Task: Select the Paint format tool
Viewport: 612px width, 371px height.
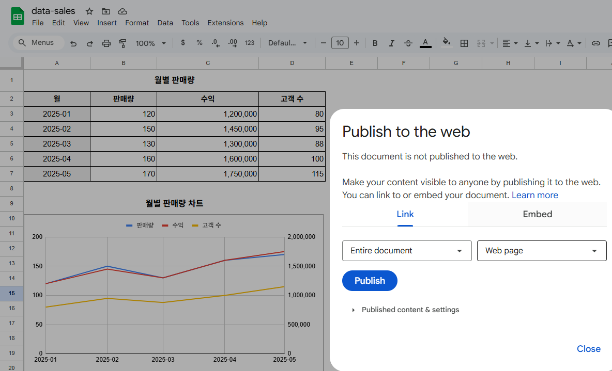Action: click(x=123, y=43)
